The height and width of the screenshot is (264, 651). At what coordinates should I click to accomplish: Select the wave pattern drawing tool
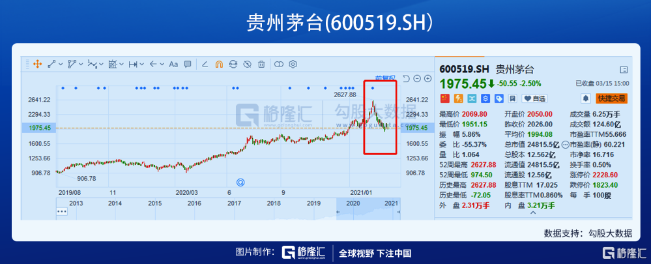93,65
